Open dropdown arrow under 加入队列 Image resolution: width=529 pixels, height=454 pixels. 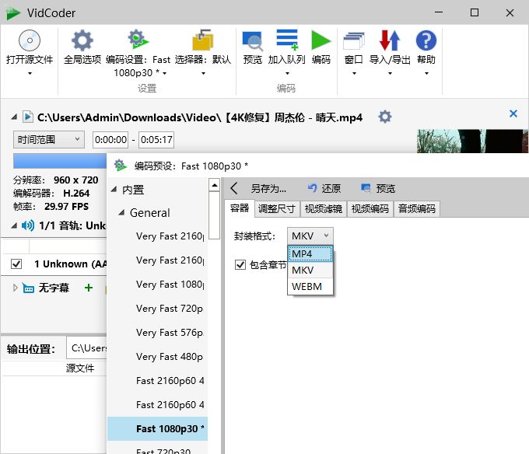[287, 73]
